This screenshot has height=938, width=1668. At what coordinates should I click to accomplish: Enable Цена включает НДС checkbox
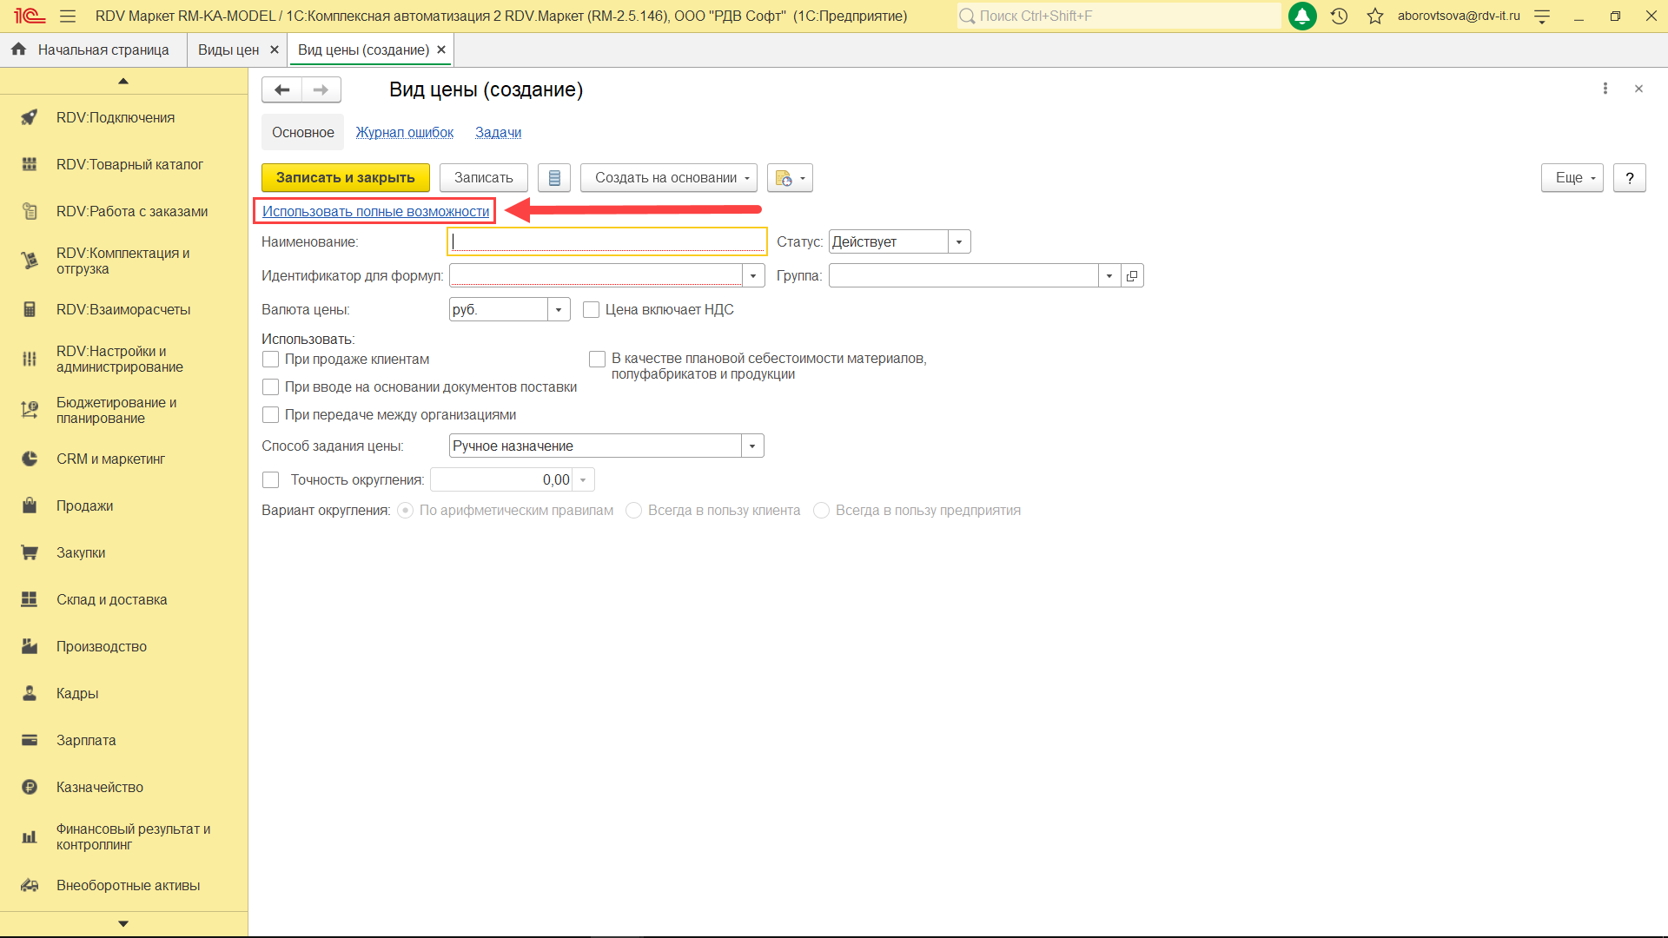click(592, 310)
